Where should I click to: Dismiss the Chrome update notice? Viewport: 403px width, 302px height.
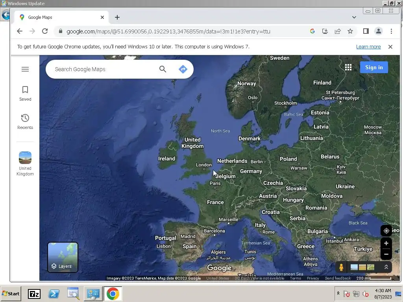coord(390,47)
